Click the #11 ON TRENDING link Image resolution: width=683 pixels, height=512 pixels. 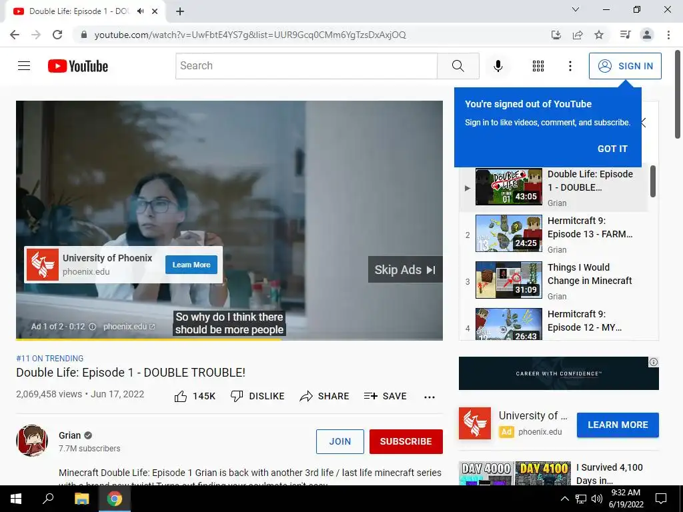49,358
